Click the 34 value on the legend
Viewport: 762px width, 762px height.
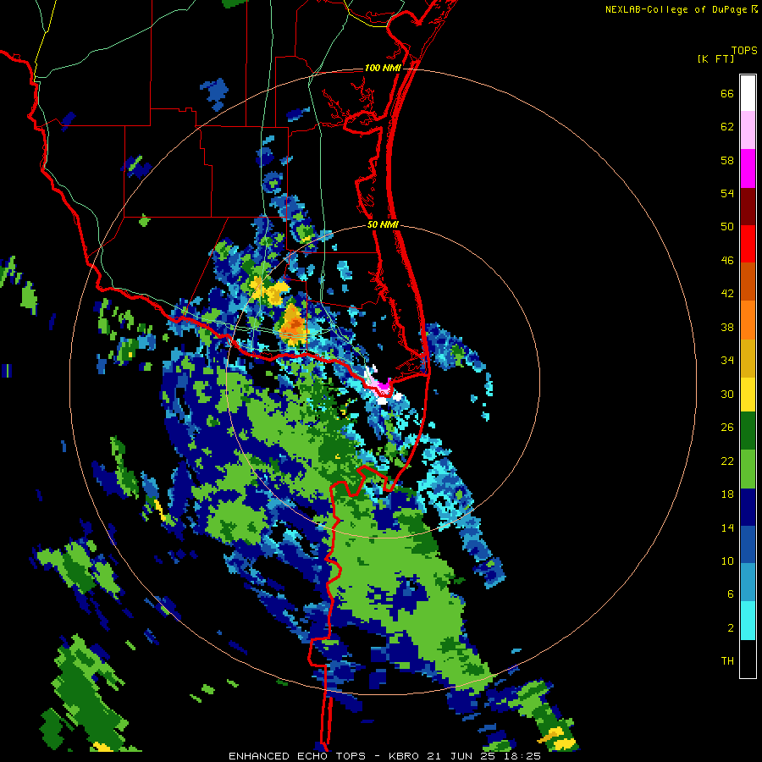(x=727, y=361)
